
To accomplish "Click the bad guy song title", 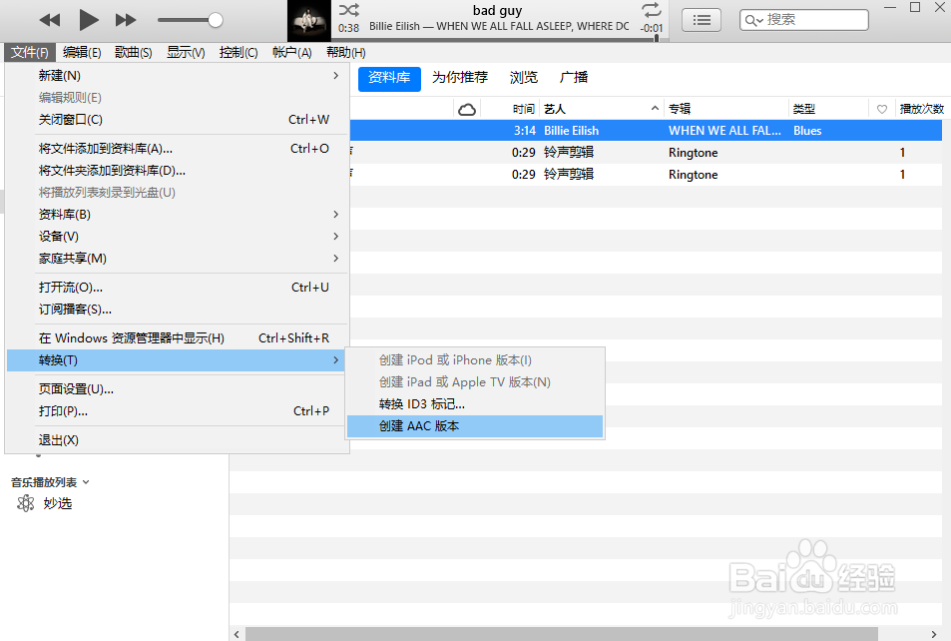I will [x=497, y=10].
